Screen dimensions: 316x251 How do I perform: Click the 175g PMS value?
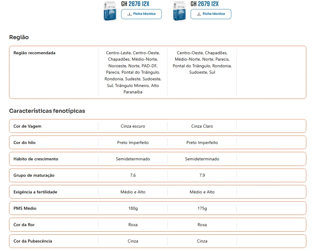[x=202, y=208]
